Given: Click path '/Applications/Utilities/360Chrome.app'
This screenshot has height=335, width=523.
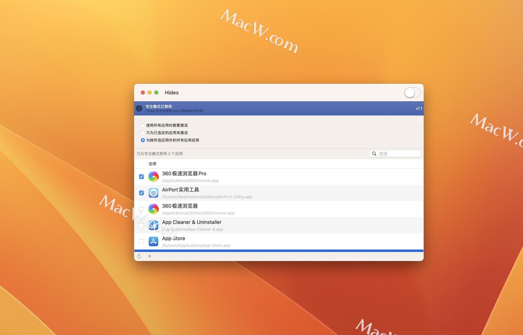Looking at the screenshot, I should (198, 213).
